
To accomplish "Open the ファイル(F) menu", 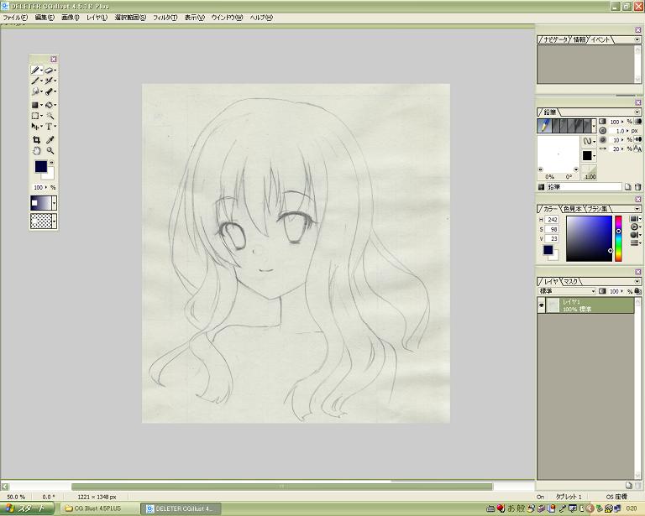I will coord(15,18).
